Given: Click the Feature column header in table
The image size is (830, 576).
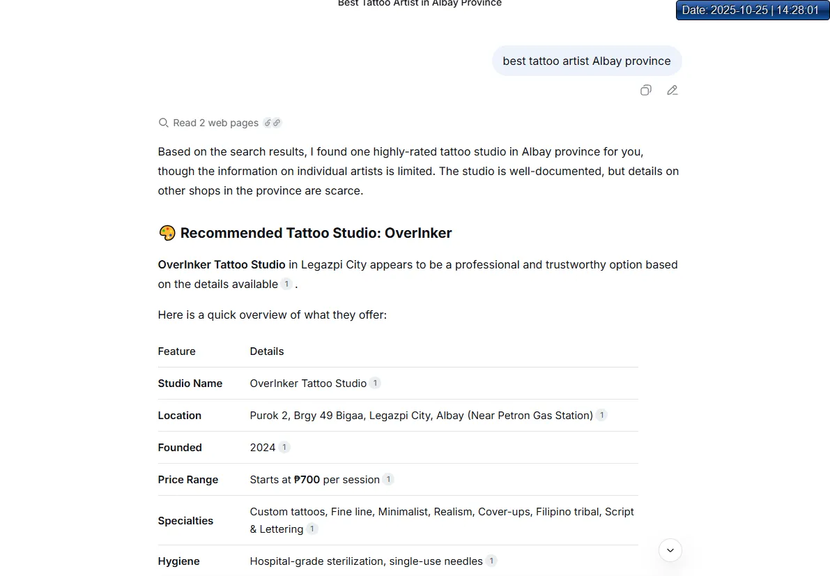Looking at the screenshot, I should click(x=177, y=351).
